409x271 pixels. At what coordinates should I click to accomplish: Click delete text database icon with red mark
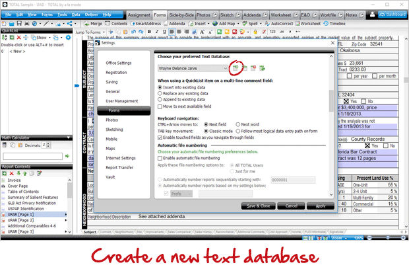point(253,68)
